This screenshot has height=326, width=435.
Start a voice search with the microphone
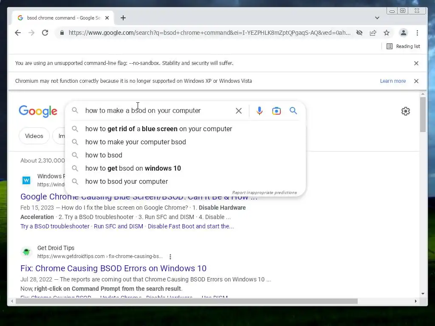coord(260,111)
